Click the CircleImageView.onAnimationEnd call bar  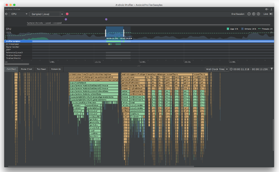pos(93,77)
